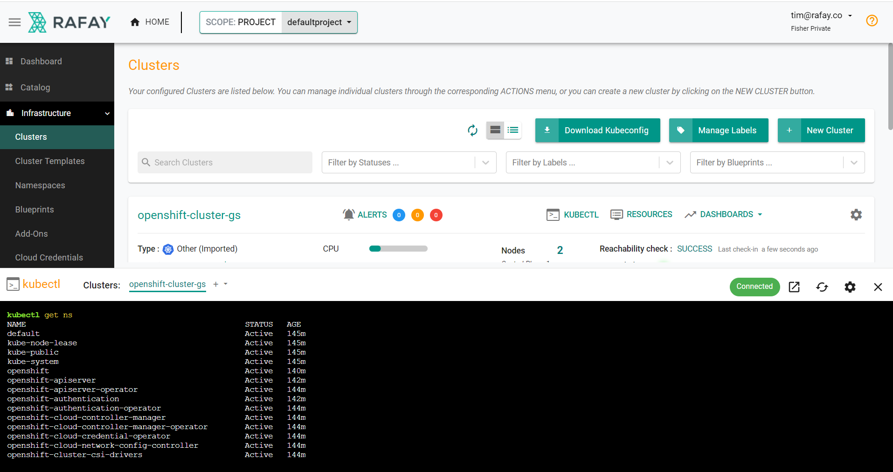
Task: Click the ALERTS bell icon
Action: (348, 214)
